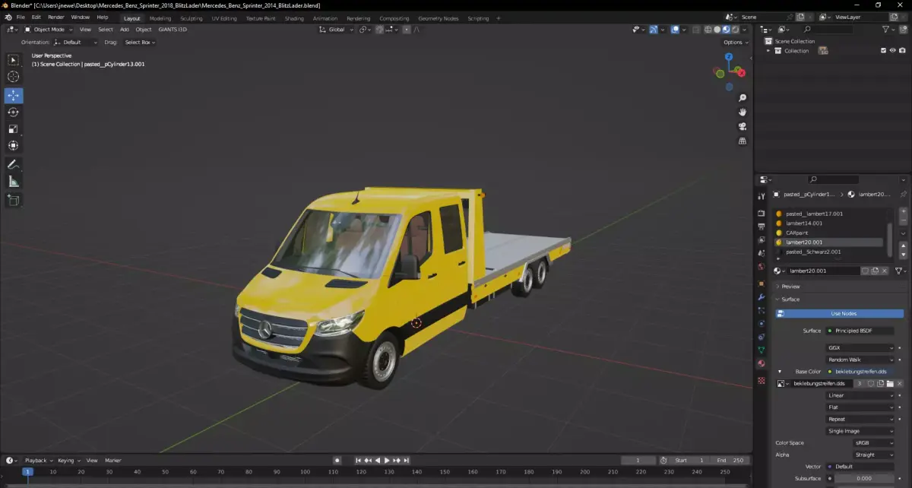Select the CARpaint material slot

[830, 233]
